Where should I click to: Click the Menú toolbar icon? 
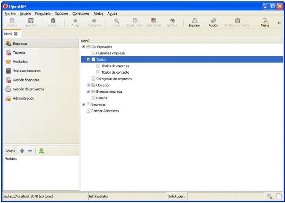point(265,21)
